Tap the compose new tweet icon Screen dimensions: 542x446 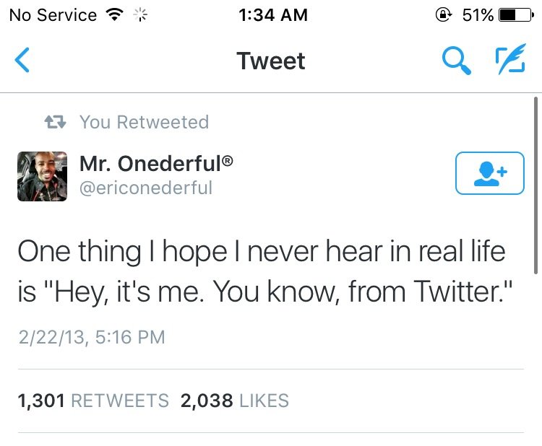510,61
